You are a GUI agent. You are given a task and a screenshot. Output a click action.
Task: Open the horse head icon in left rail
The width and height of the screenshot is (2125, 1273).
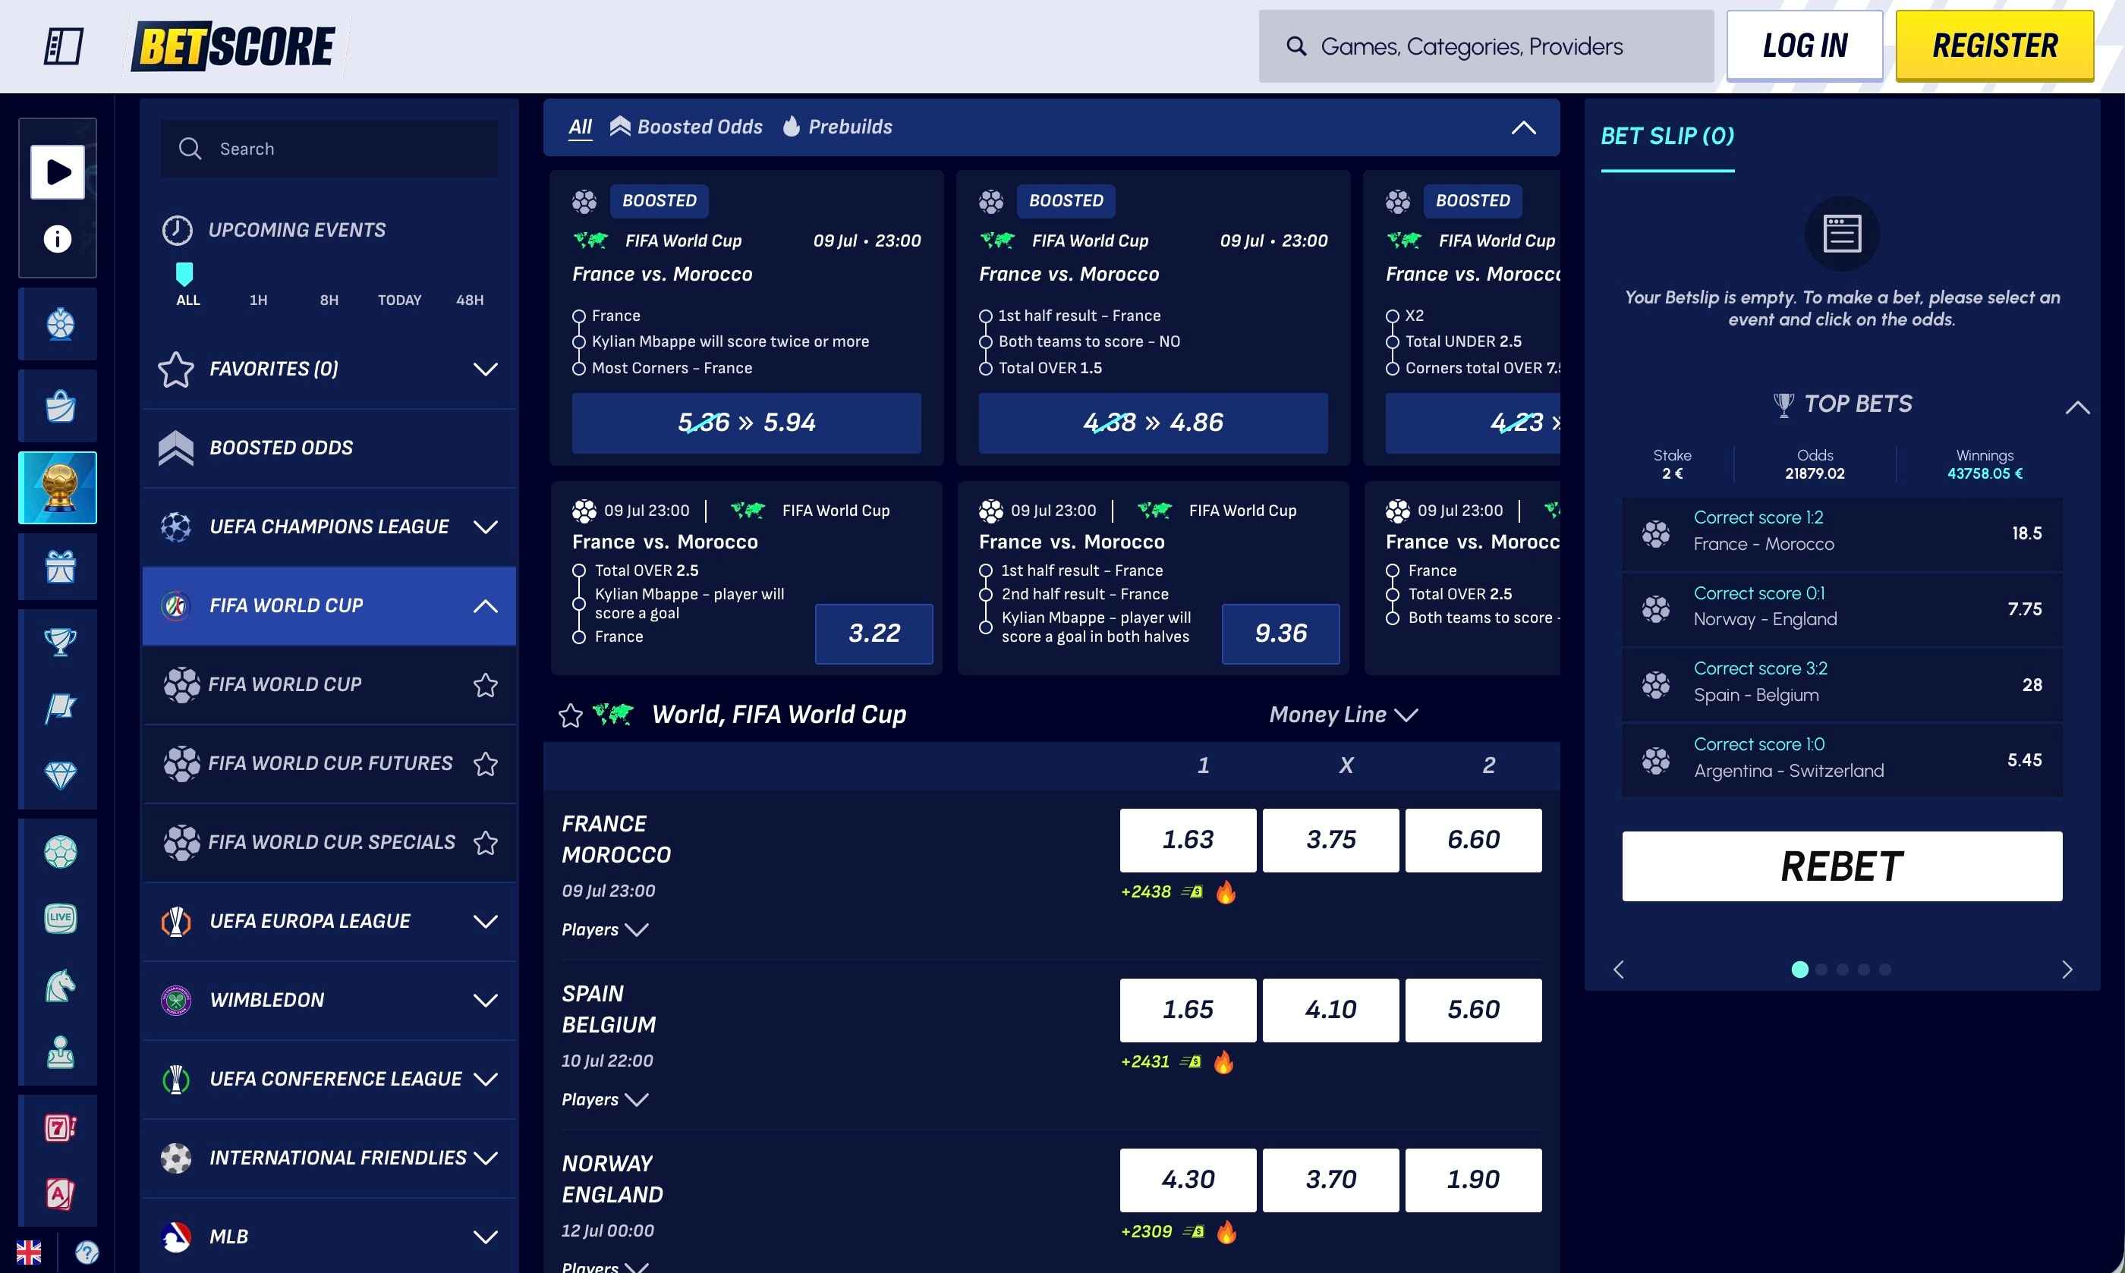coord(60,985)
